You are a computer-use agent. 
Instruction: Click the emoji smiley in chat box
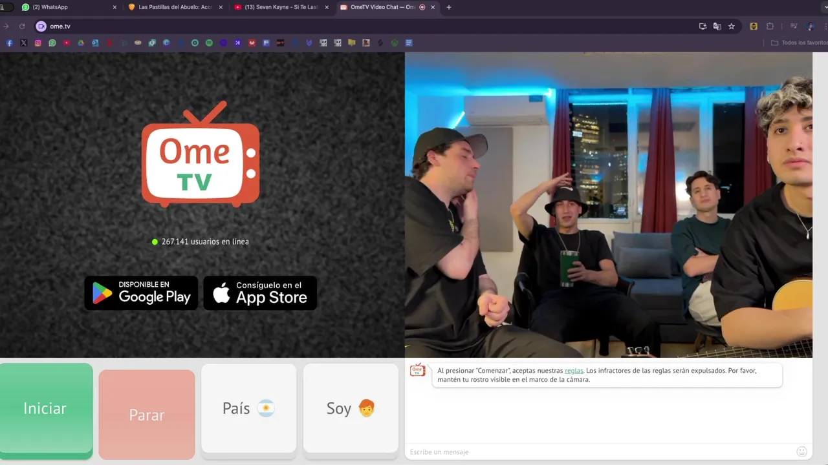pos(801,451)
